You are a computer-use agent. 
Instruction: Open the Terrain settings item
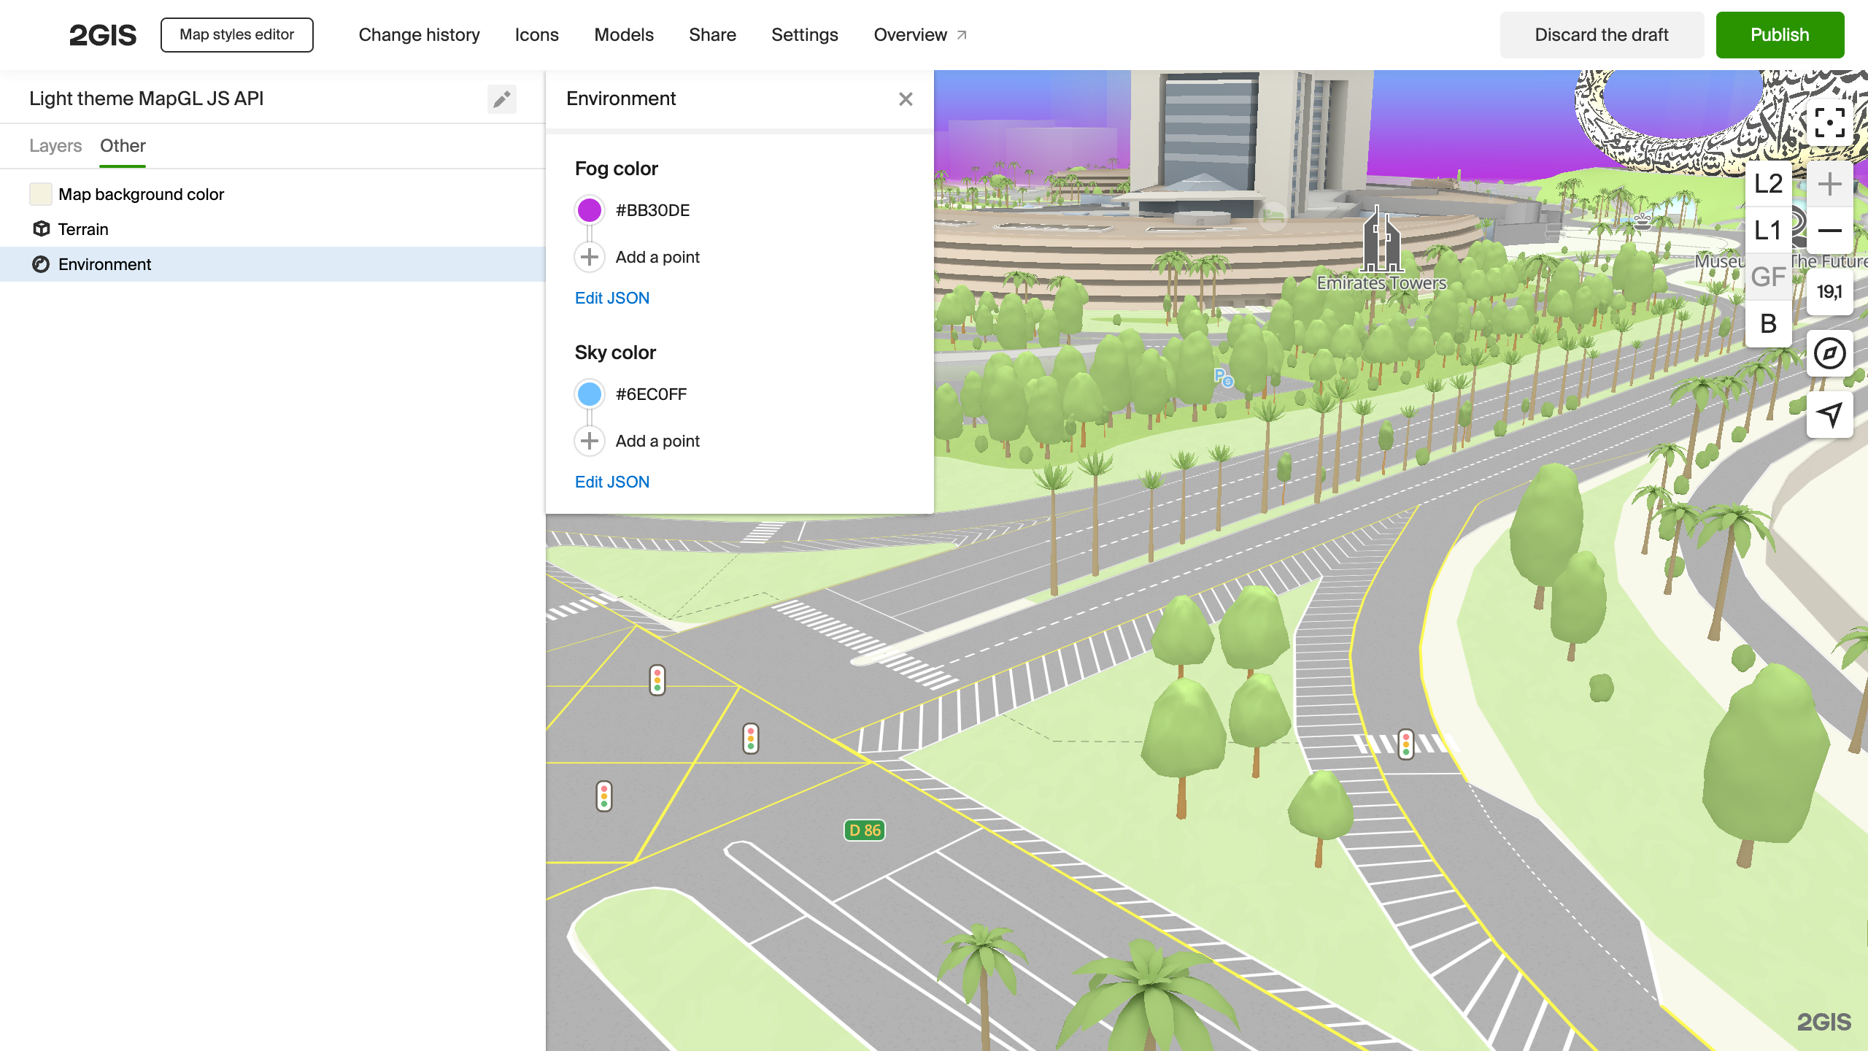[83, 229]
